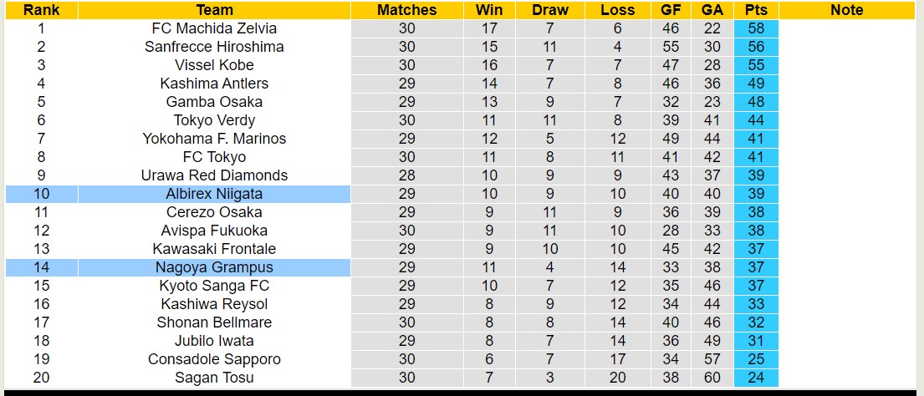
Task: Click the Note column header
Action: (x=847, y=10)
